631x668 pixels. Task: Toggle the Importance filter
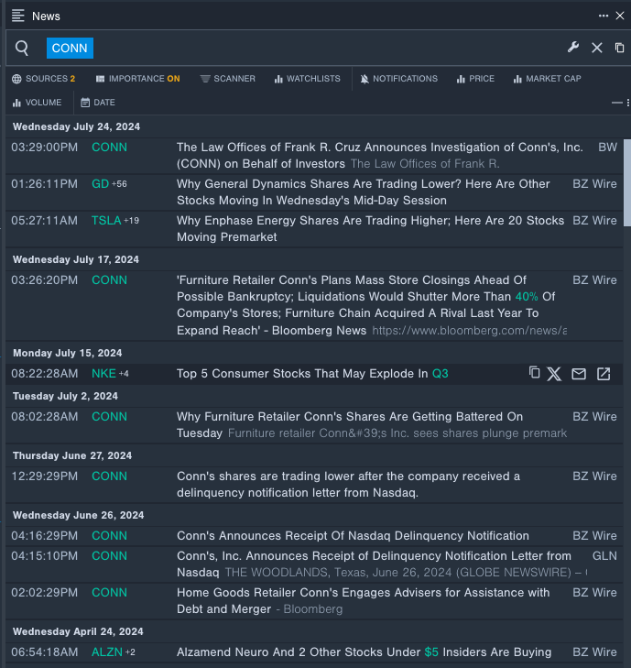point(137,79)
